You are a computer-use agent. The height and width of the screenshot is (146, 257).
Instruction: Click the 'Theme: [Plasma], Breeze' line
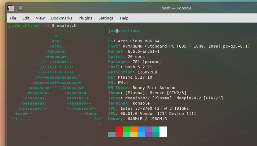[x=147, y=93]
